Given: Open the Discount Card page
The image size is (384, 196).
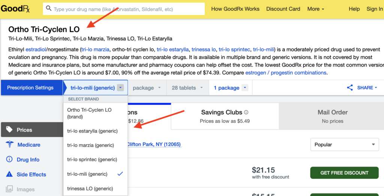Looking at the screenshot, I should pyautogui.click(x=283, y=9).
